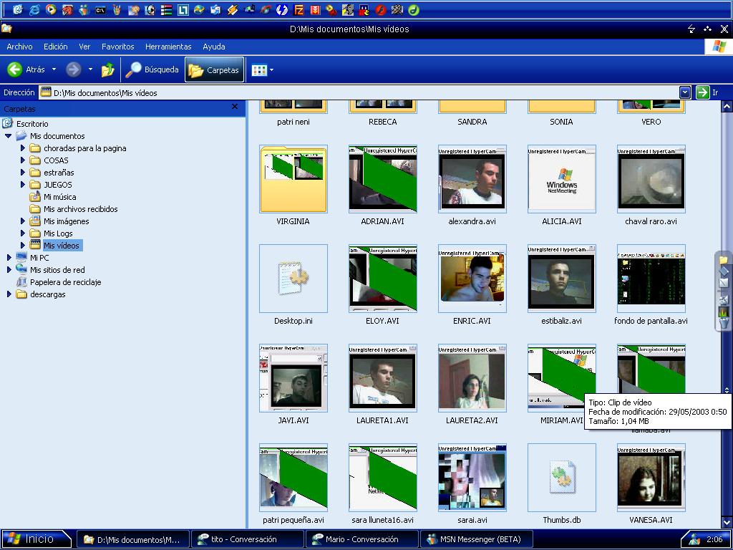Switch to MSN Messenger (BETA) taskbar button
This screenshot has height=550, width=733.
coord(475,539)
